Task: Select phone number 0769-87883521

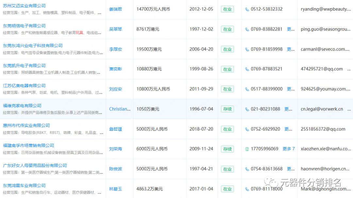Action: (x=267, y=69)
